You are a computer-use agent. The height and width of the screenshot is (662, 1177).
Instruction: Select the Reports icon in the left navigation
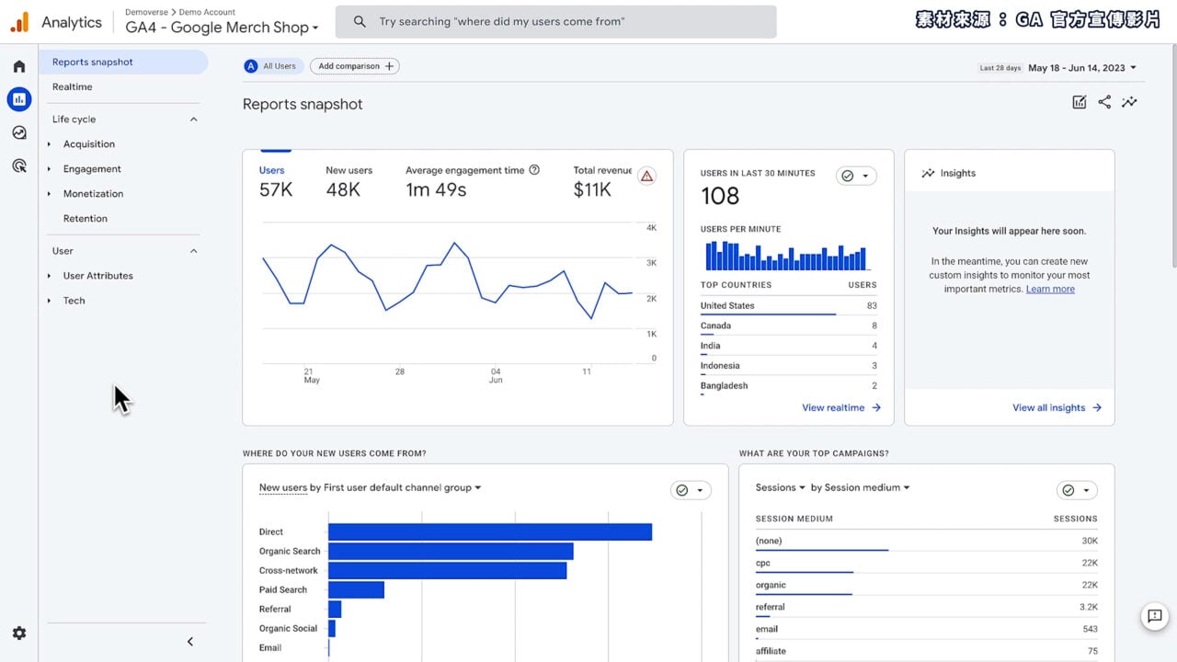pos(18,99)
